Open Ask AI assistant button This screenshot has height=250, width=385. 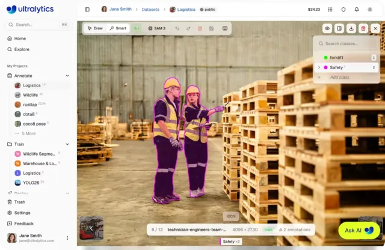359,230
